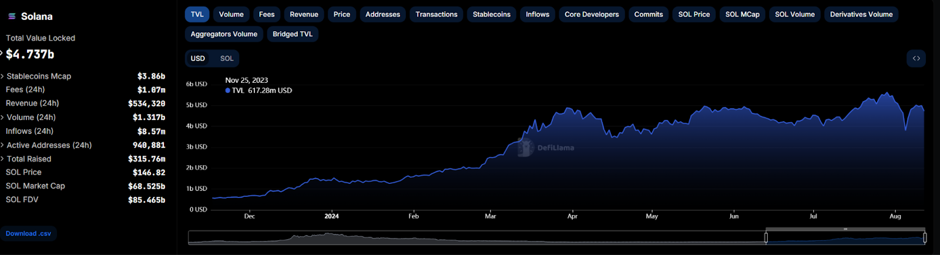Enable the SOL MCap metric
Screen dimensions: 940x255
(x=743, y=14)
